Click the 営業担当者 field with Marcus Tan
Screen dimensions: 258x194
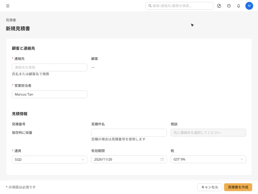click(49, 94)
